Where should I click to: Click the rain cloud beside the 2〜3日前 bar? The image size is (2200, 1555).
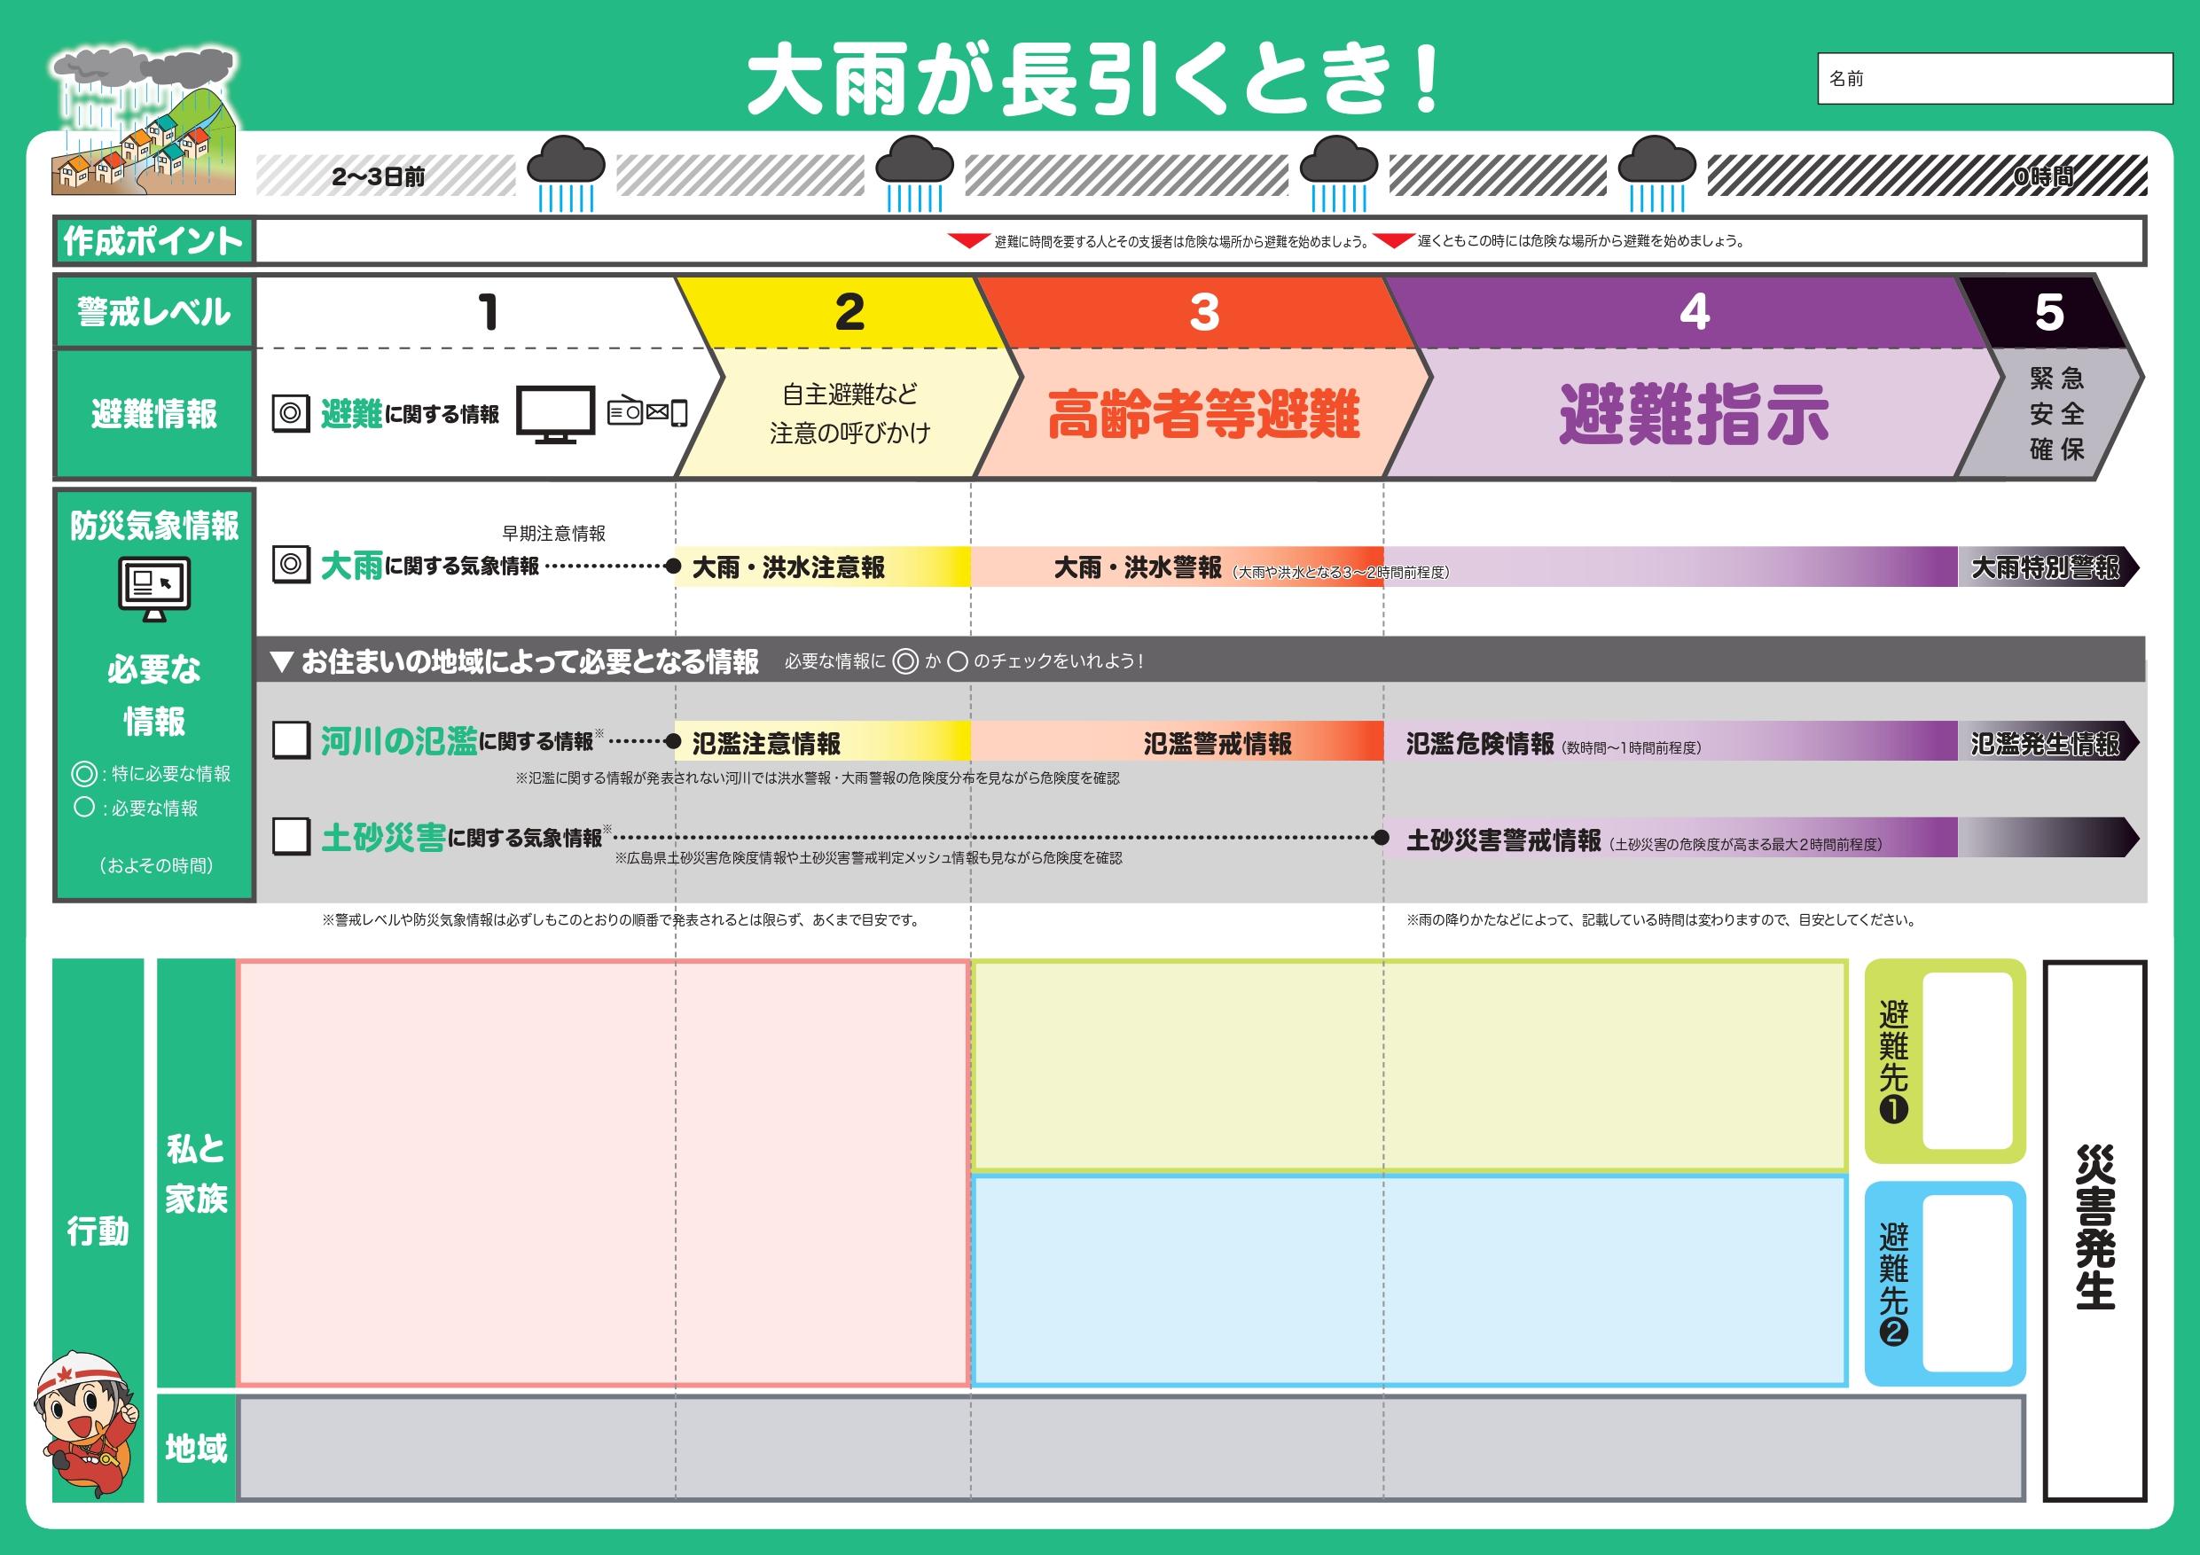pos(566,174)
